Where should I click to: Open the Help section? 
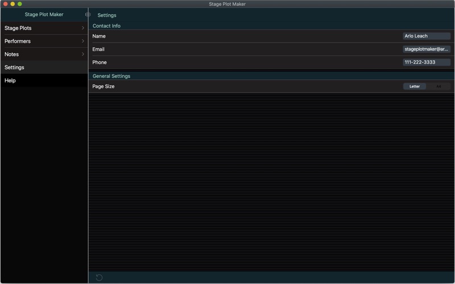tap(44, 80)
